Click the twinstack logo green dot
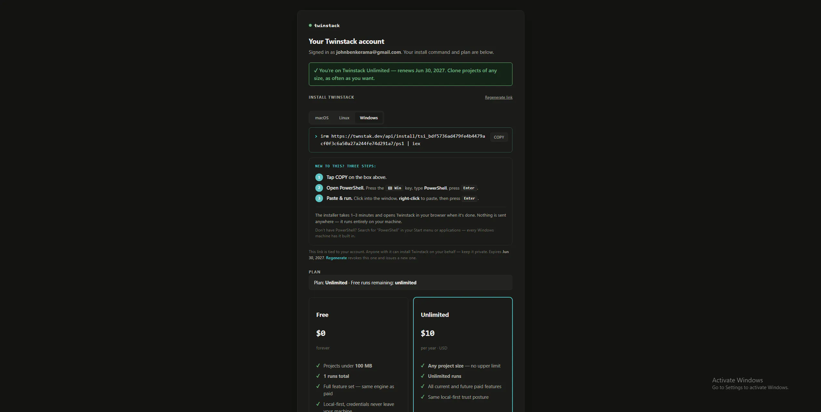 pos(310,25)
